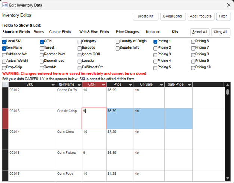Enable the Actual Weight checkbox
234x183 pixels.
coord(4,61)
